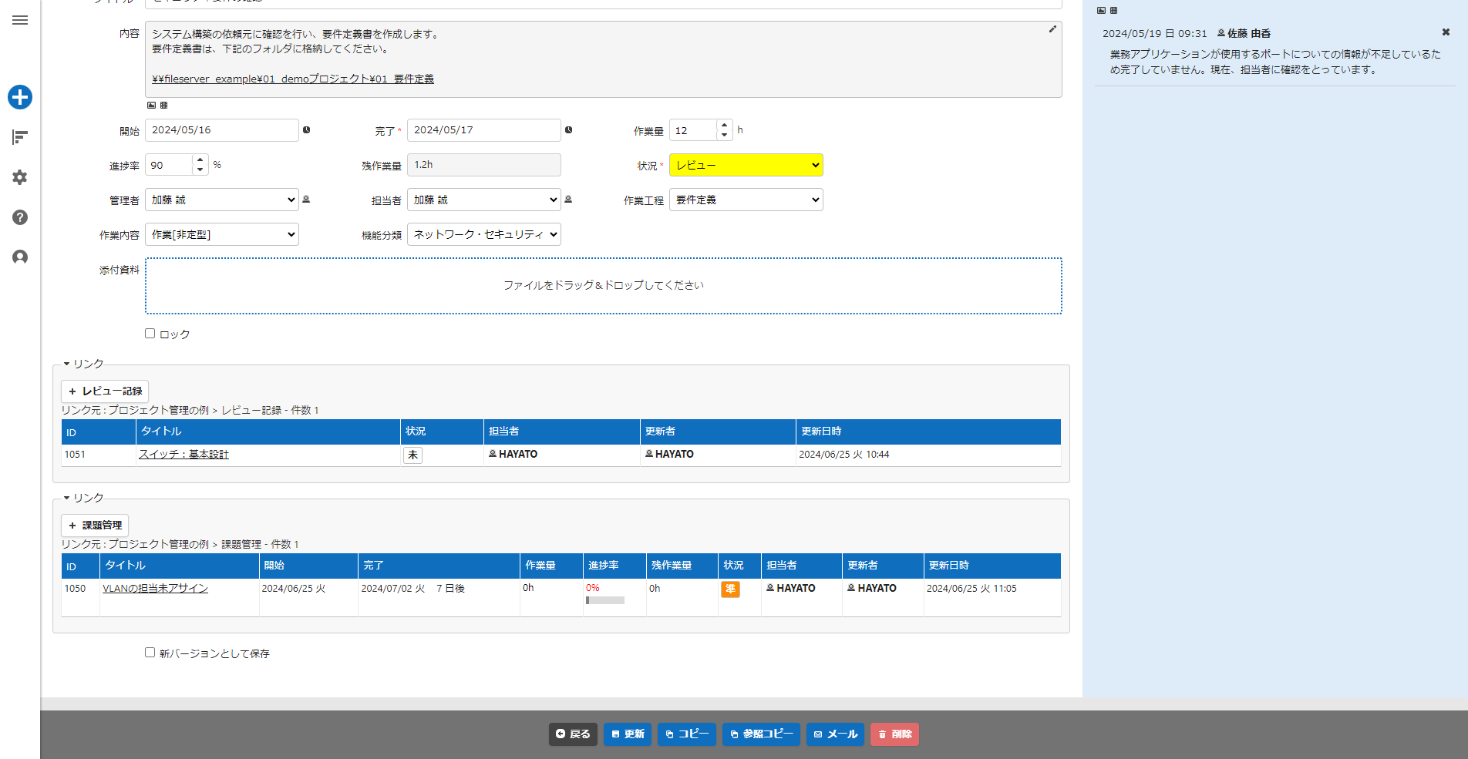Image resolution: width=1468 pixels, height=759 pixels.
Task: Click the 作業量 input field showing 12
Action: [693, 130]
